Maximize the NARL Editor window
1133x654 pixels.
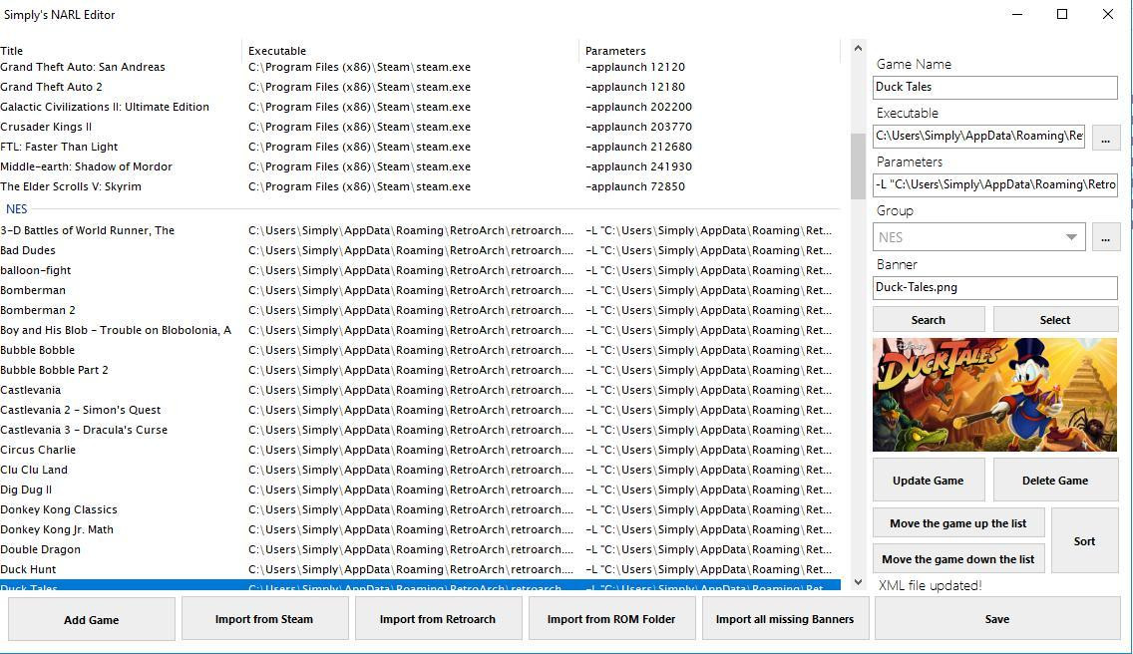1062,14
